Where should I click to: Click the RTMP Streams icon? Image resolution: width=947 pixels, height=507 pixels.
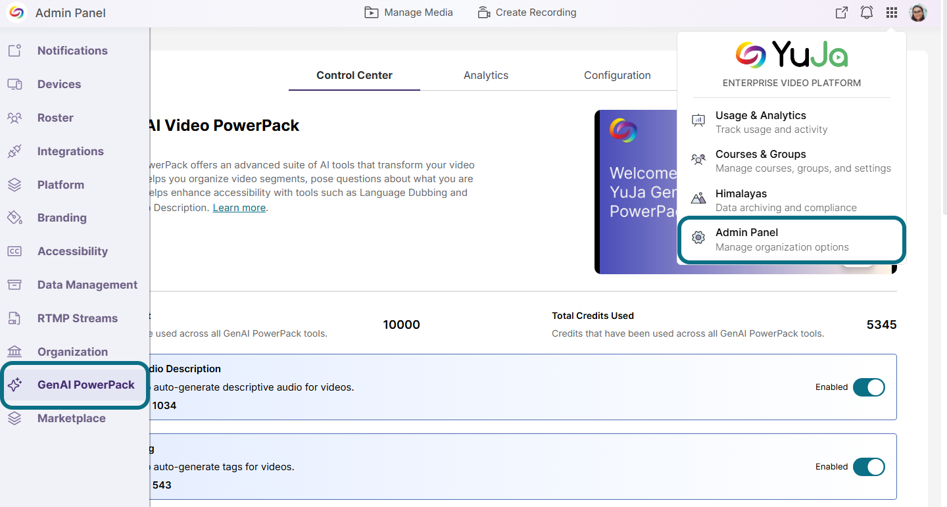(x=14, y=318)
